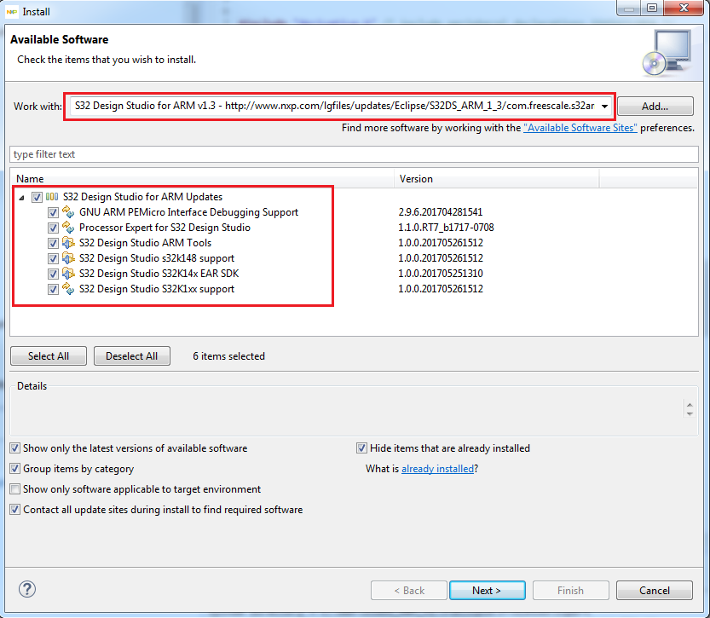Click version 2.9.6.201704281541

[x=440, y=212]
